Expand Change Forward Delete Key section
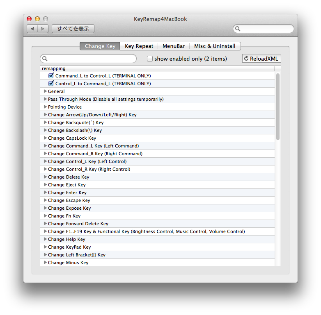This screenshot has width=321, height=315. (x=46, y=224)
